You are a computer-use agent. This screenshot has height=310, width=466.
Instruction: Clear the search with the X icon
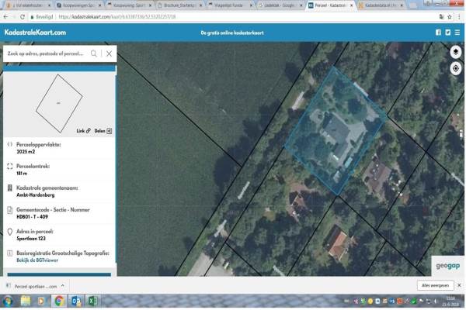tap(110, 54)
